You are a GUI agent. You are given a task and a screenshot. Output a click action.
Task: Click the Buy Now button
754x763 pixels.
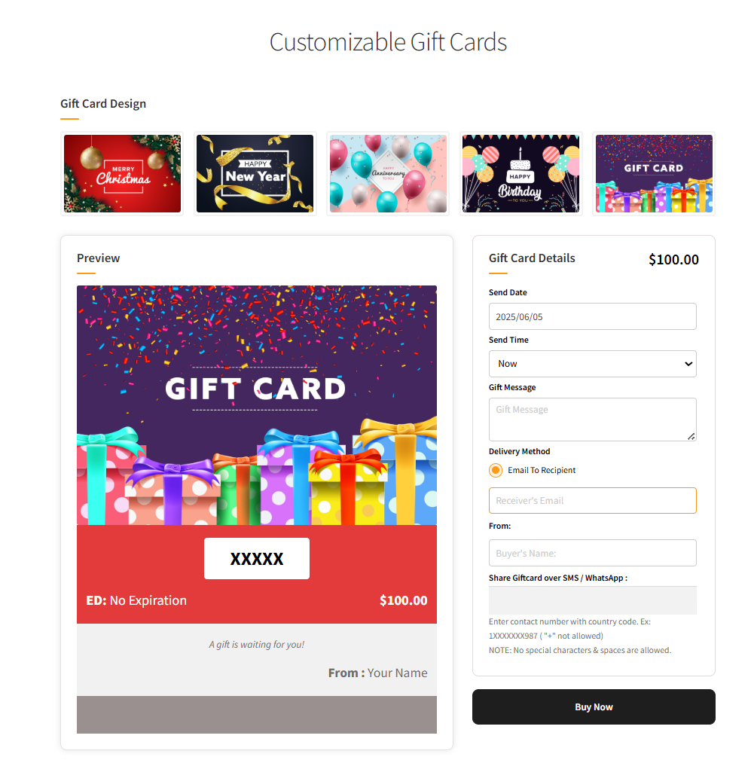594,707
